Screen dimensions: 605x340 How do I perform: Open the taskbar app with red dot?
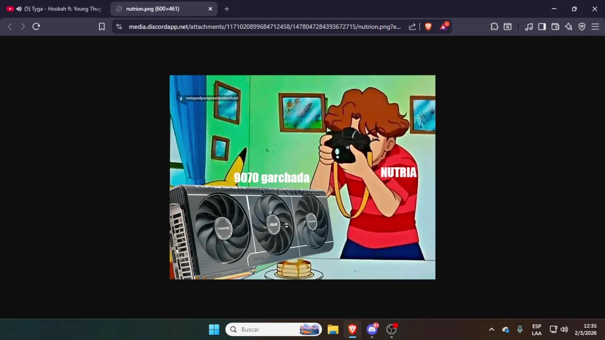[x=392, y=329]
